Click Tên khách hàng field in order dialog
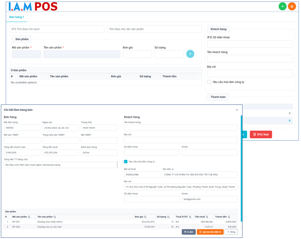This screenshot has width=301, height=239. click(181, 128)
